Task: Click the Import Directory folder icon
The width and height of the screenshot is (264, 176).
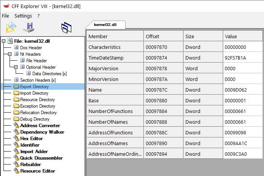Action: point(16,93)
